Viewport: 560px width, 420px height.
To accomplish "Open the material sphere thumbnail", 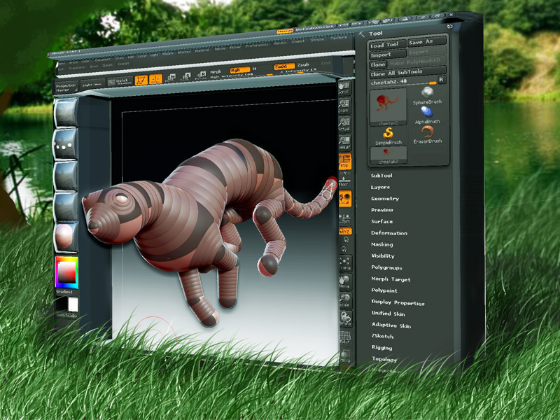I will [66, 237].
